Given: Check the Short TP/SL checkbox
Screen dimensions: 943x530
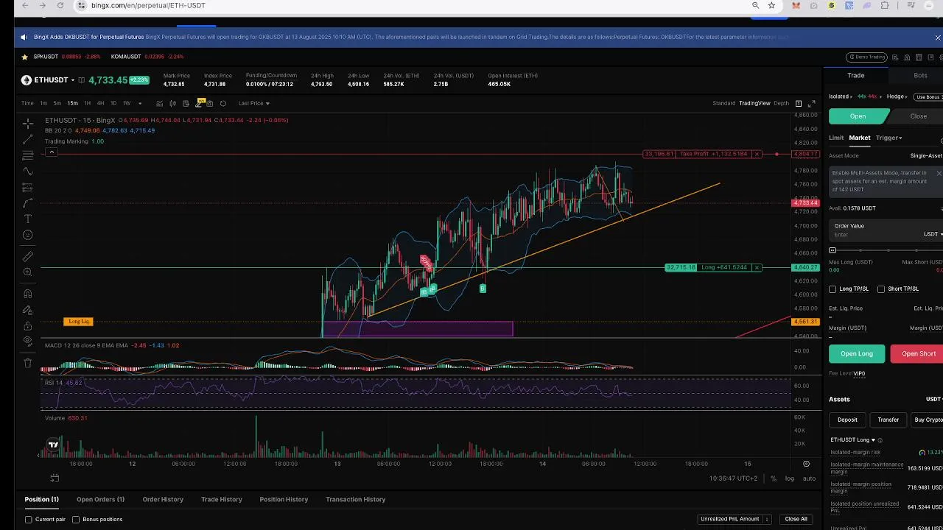Looking at the screenshot, I should 880,289.
